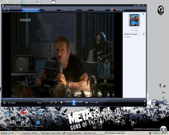169x135 pixels.
Task: Click the visualization icon beside Dr. House title
Action: (x=4, y=103)
